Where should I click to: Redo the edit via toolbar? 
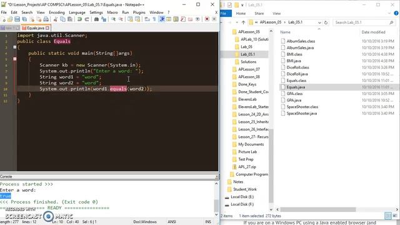tap(87, 19)
